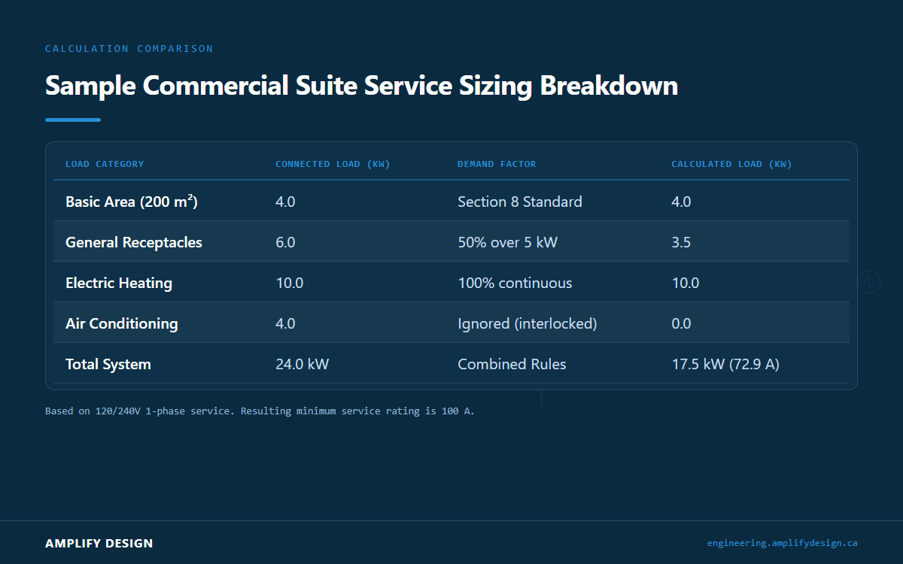Select the General Receptacles row label

(x=134, y=242)
